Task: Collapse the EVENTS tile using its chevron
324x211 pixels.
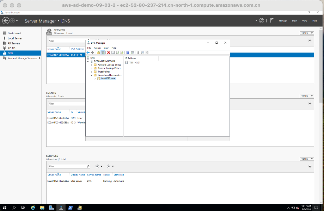Action: coord(310,104)
